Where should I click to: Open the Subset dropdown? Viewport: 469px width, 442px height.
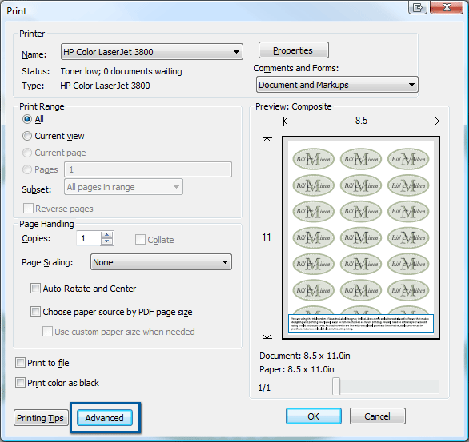click(x=123, y=187)
